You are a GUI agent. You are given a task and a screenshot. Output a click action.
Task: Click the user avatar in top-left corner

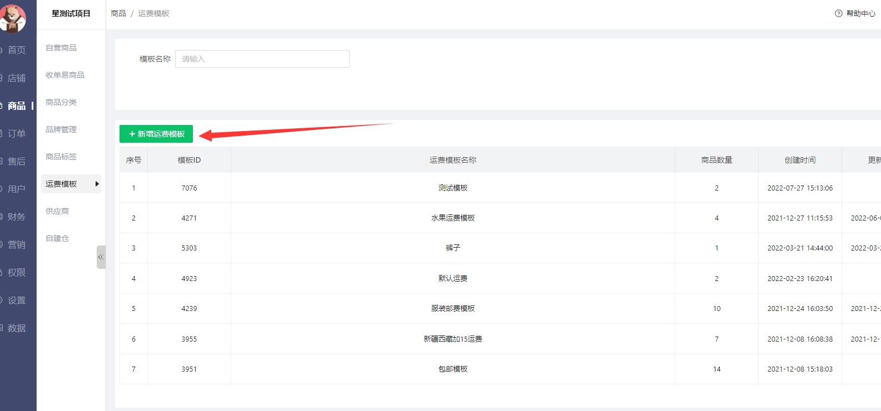point(12,18)
